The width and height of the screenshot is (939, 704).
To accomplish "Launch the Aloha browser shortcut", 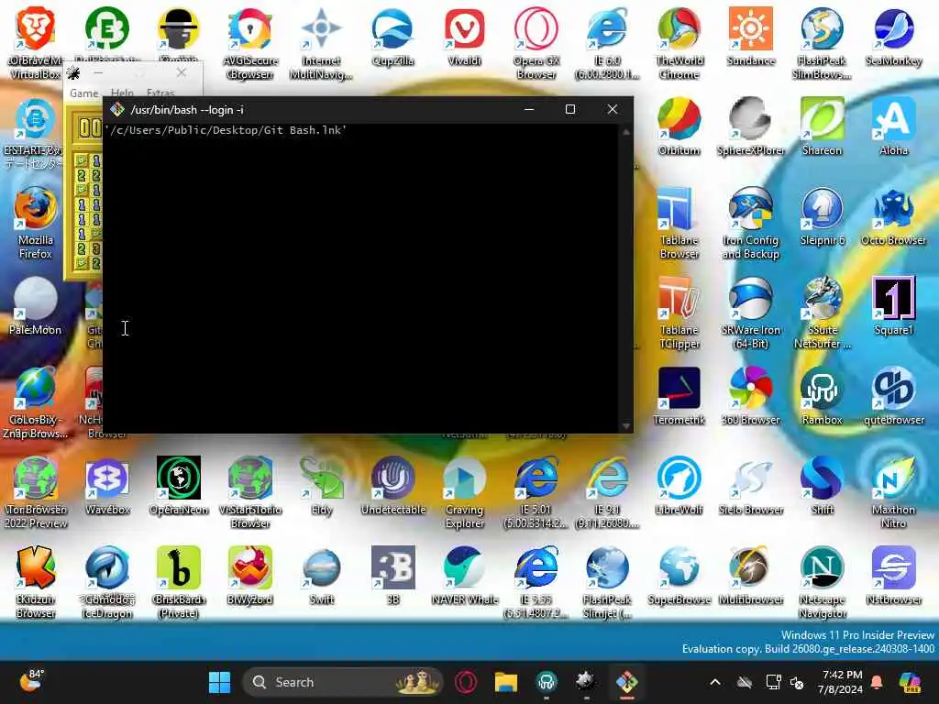I will (893, 126).
